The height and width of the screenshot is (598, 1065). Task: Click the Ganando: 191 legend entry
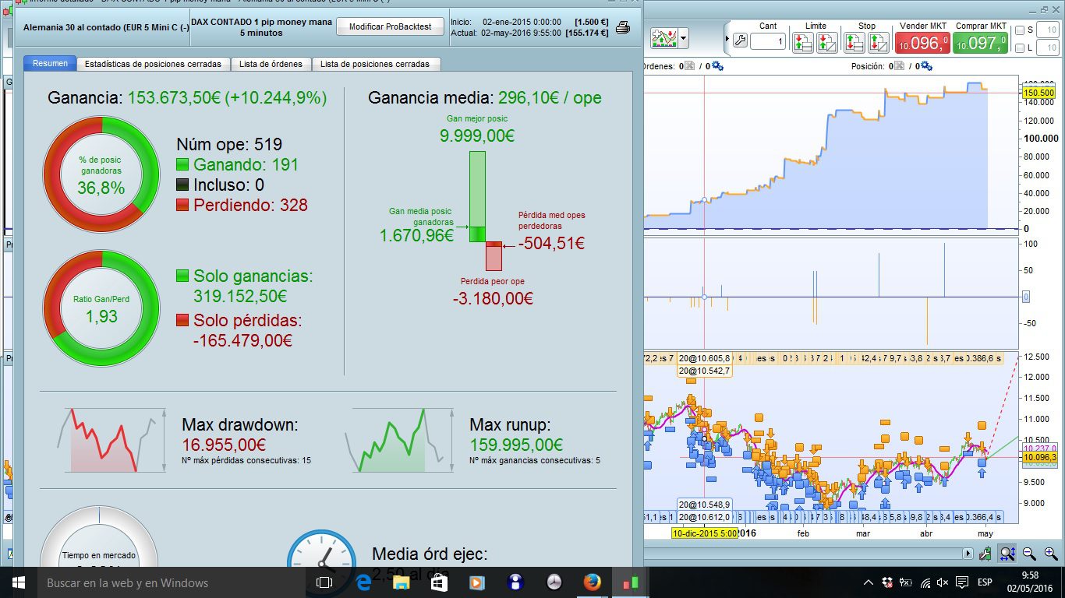tap(238, 164)
